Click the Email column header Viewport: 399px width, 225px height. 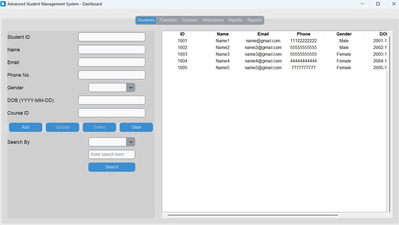tap(263, 34)
